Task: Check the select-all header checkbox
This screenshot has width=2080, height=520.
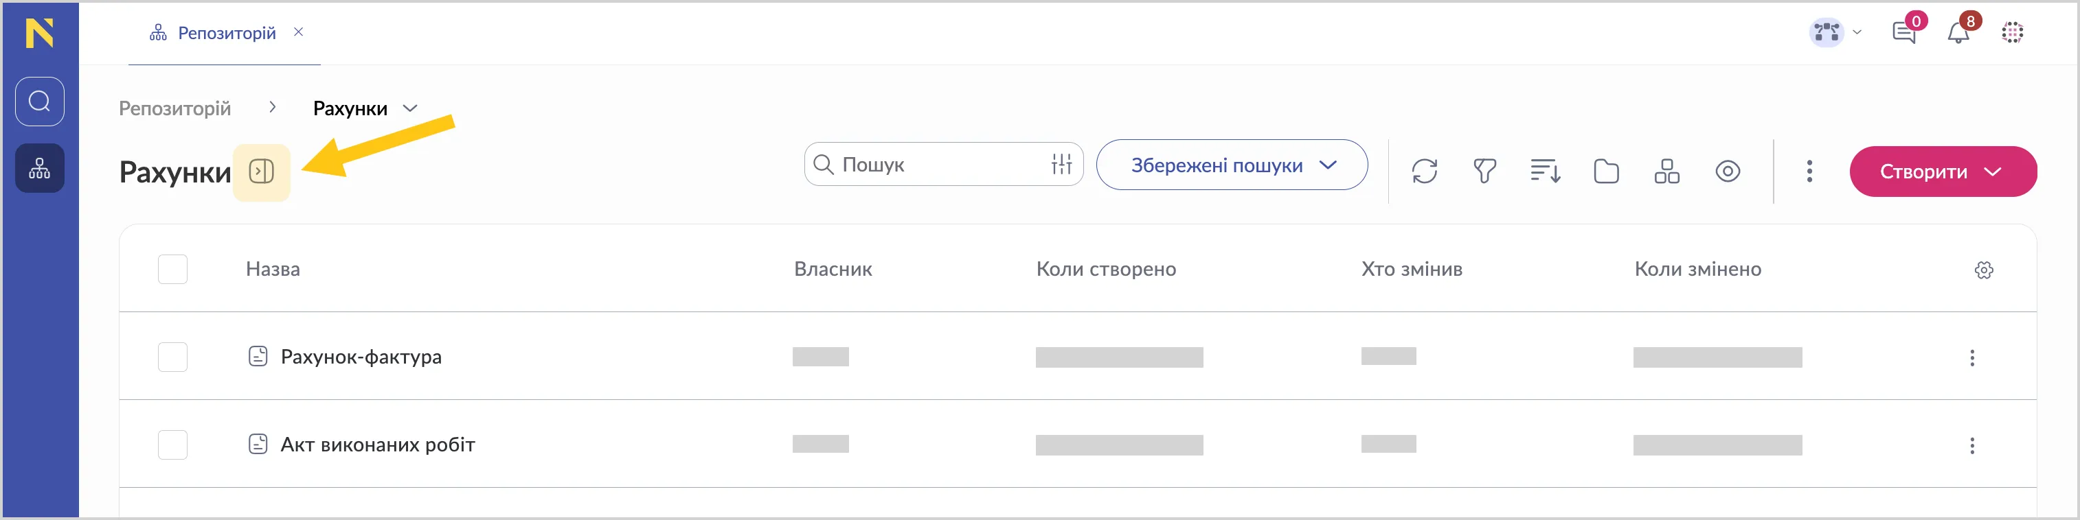Action: click(173, 270)
